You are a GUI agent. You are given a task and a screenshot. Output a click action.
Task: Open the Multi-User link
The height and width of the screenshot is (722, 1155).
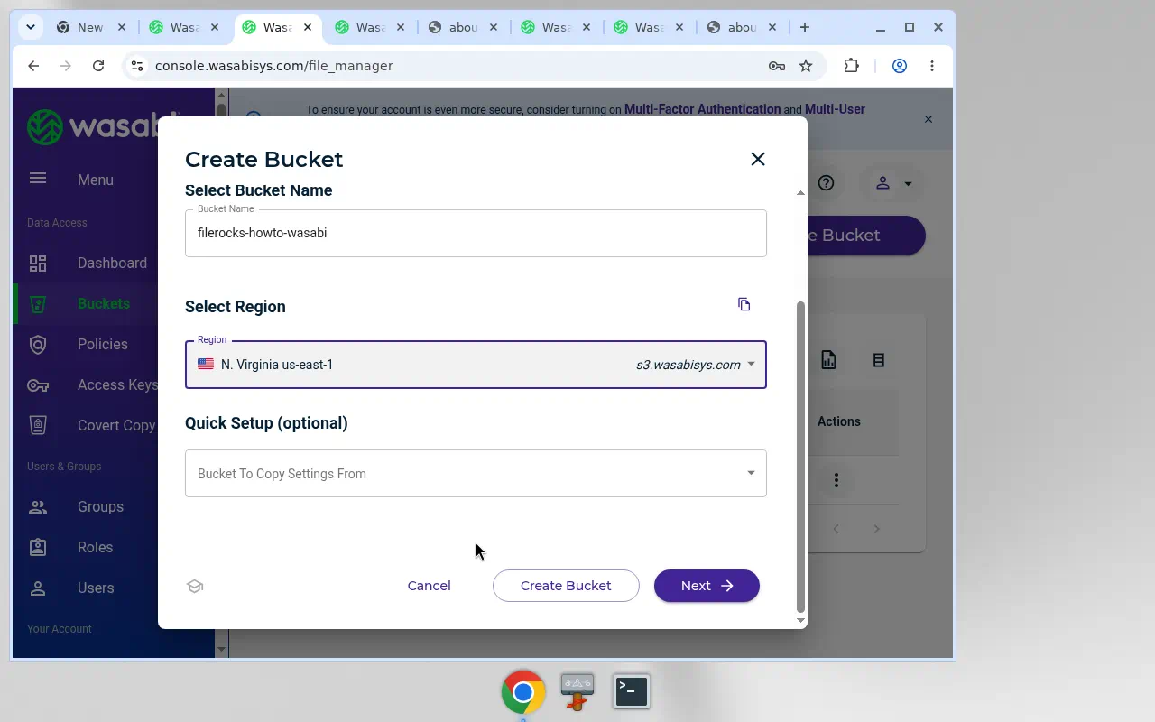coord(835,109)
